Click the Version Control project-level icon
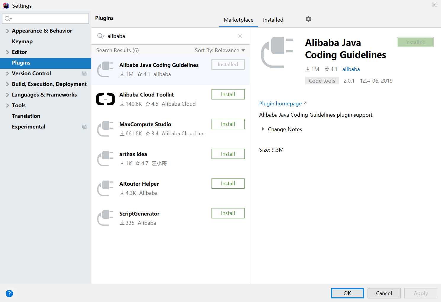Image resolution: width=441 pixels, height=302 pixels. [x=84, y=73]
